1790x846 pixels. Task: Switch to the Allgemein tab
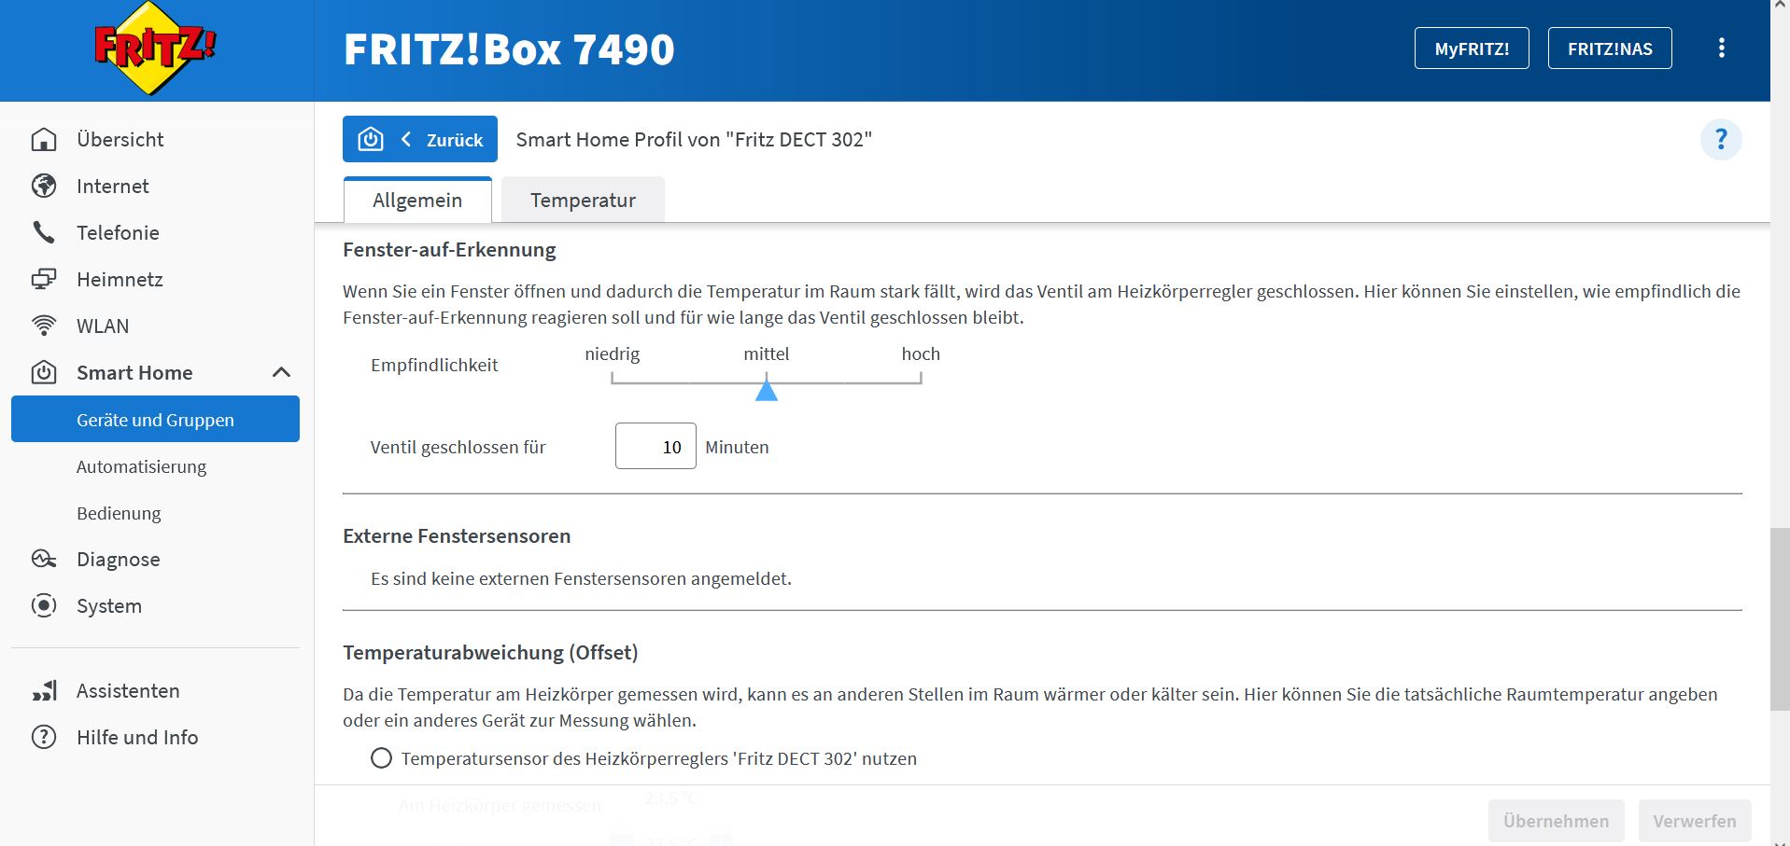pyautogui.click(x=417, y=200)
